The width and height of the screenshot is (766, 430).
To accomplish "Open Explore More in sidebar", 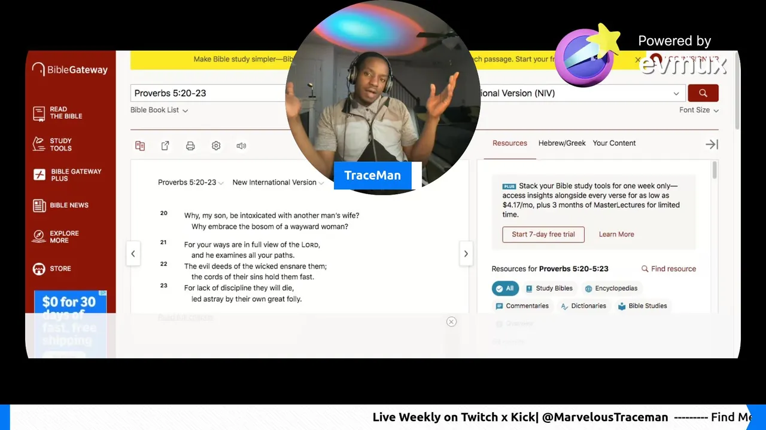I will (x=56, y=237).
